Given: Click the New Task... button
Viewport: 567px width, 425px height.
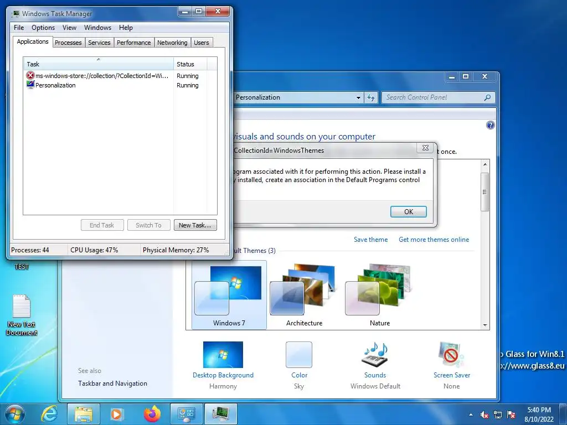Looking at the screenshot, I should (195, 225).
